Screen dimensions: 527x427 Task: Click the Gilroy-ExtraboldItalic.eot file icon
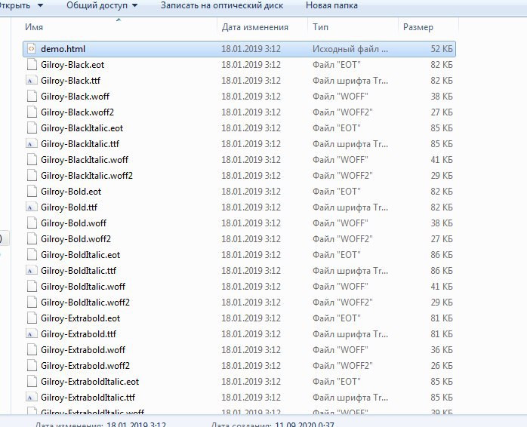click(32, 382)
